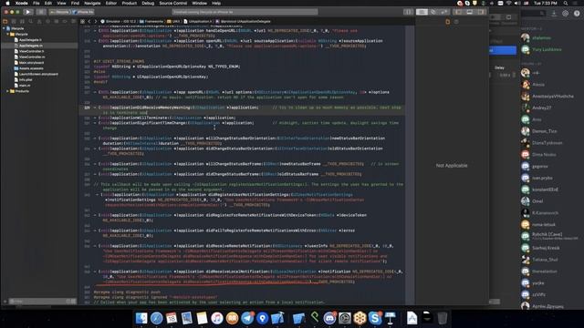Open the UIKit breadcrumb in jump bar
This screenshot has height=328, width=584.
pyautogui.click(x=174, y=22)
